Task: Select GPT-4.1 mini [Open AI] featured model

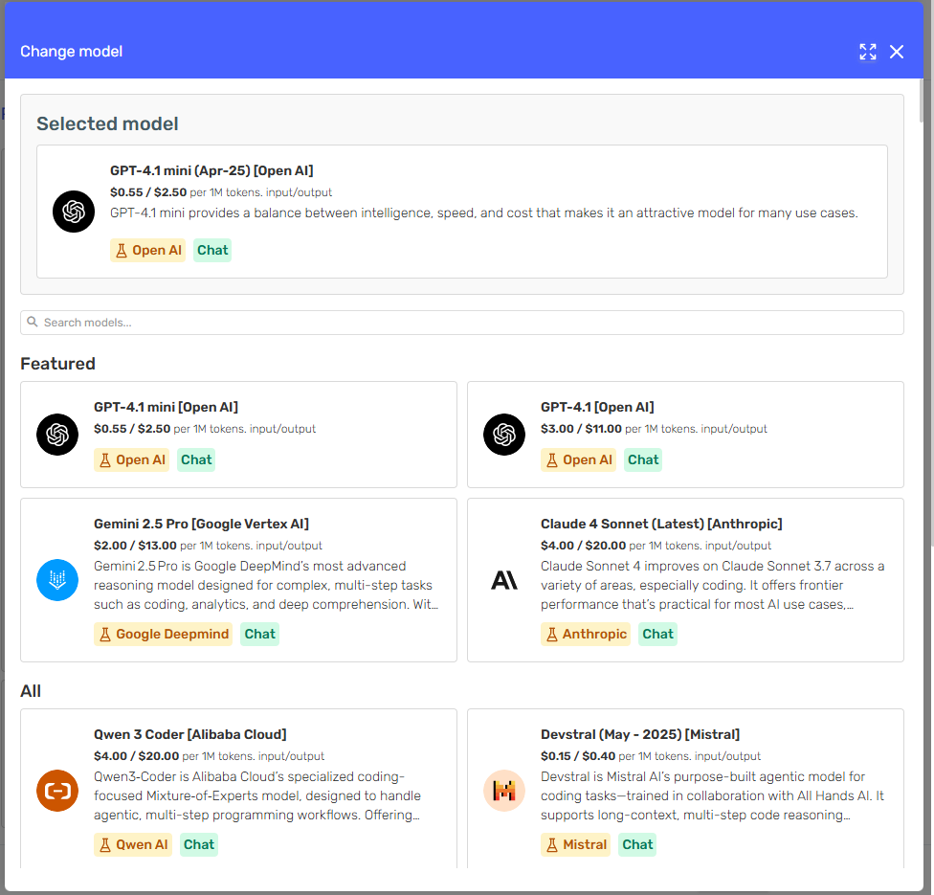Action: pyautogui.click(x=239, y=435)
